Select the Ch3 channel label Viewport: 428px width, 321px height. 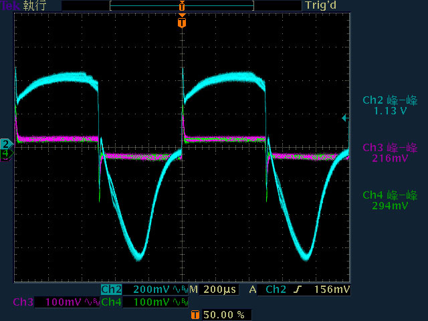[x=23, y=302]
